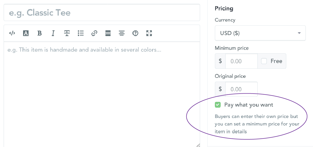The height and width of the screenshot is (147, 313).
Task: Focus the Original price field
Action: pos(241,89)
